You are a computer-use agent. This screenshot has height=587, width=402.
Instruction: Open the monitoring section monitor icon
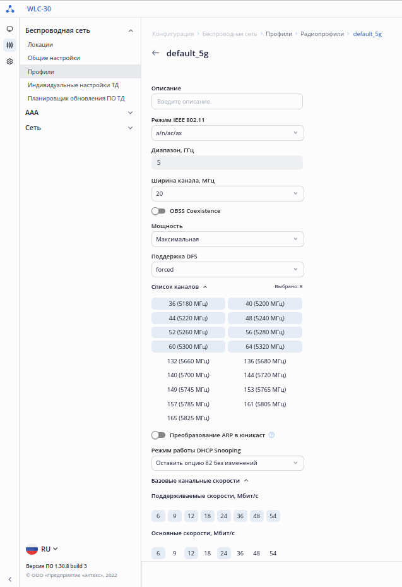[9, 29]
